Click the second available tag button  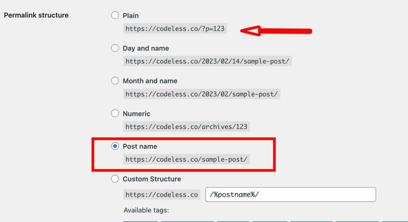click(x=187, y=221)
